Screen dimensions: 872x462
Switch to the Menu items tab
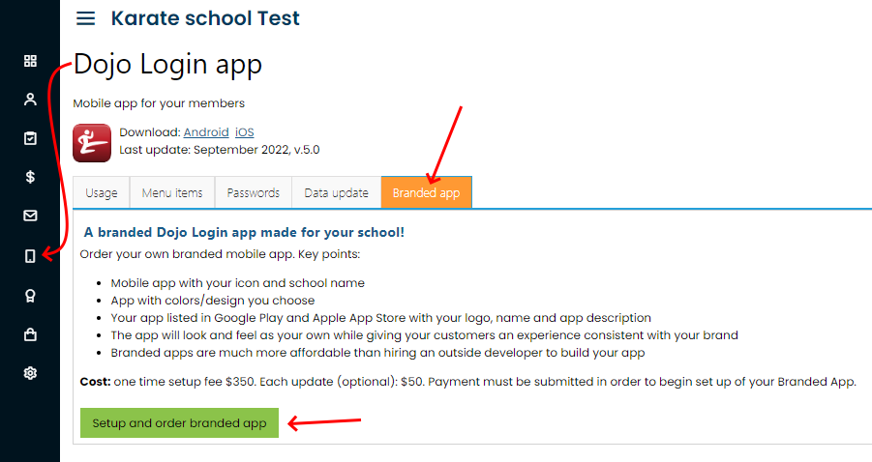point(172,192)
